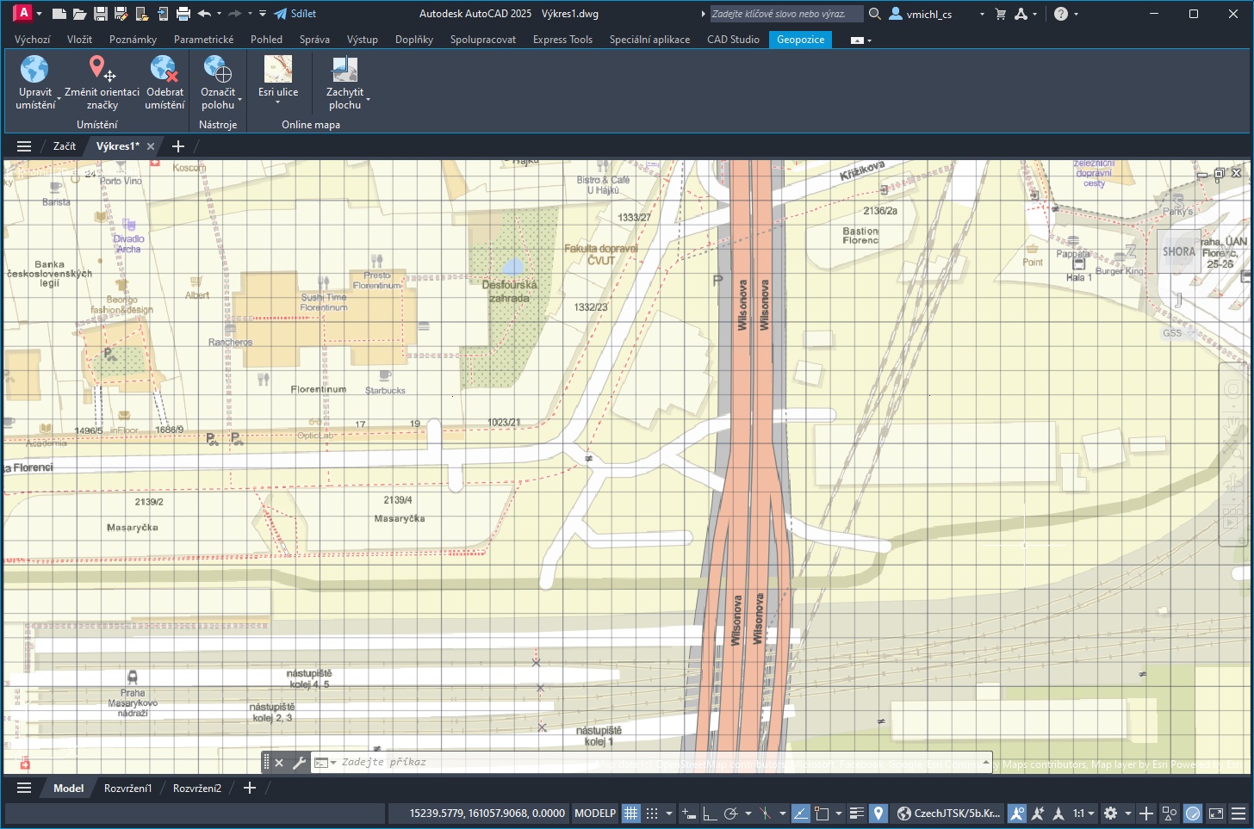Expand the ribbon minimize options arrow
This screenshot has height=829, width=1254.
869,40
